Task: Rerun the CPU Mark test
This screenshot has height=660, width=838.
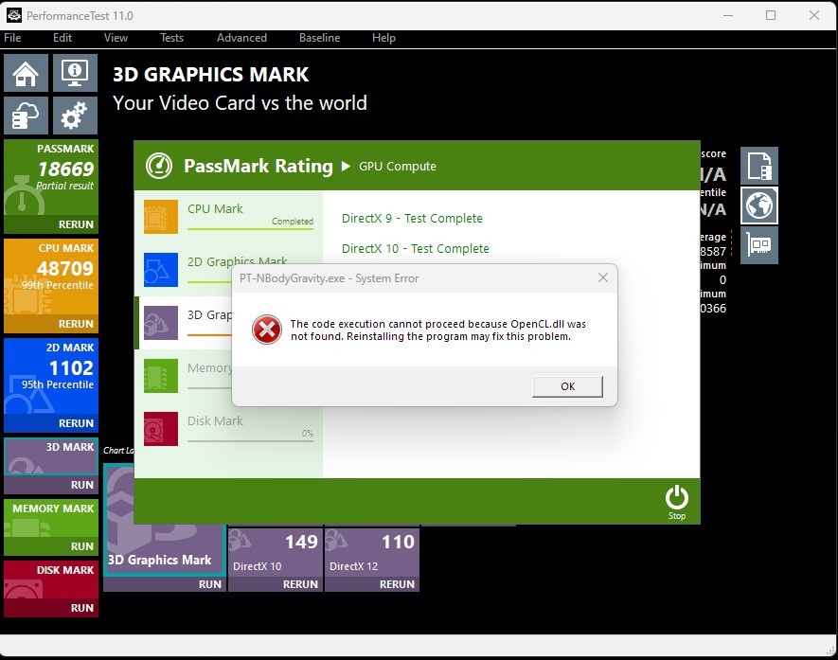Action: tap(76, 324)
